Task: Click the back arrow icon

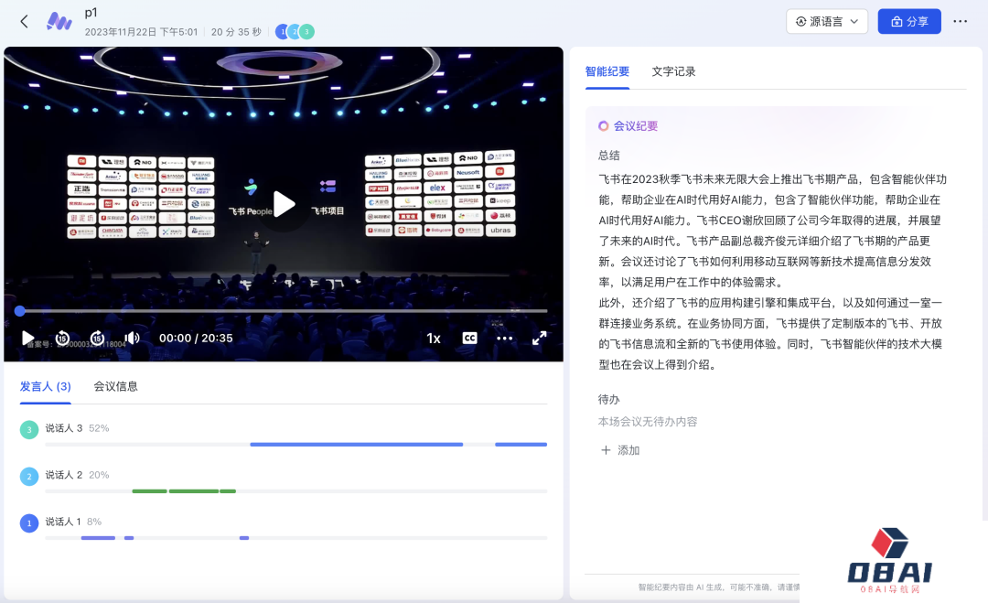Action: click(x=25, y=21)
